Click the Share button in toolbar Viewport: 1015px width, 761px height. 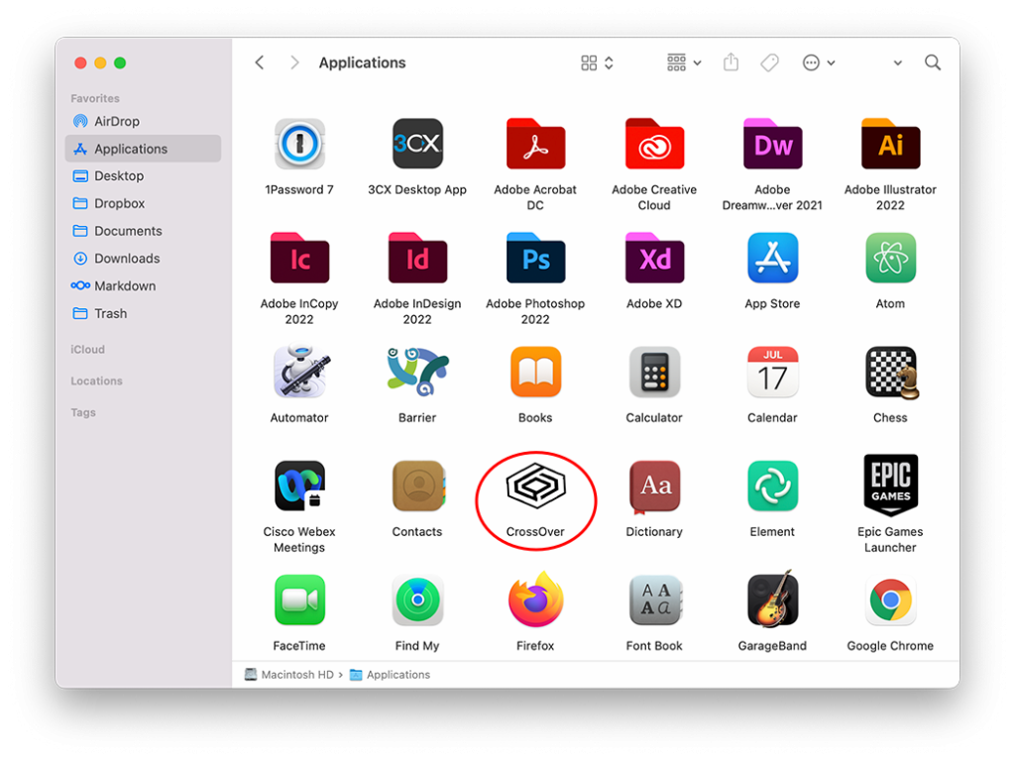pyautogui.click(x=731, y=62)
